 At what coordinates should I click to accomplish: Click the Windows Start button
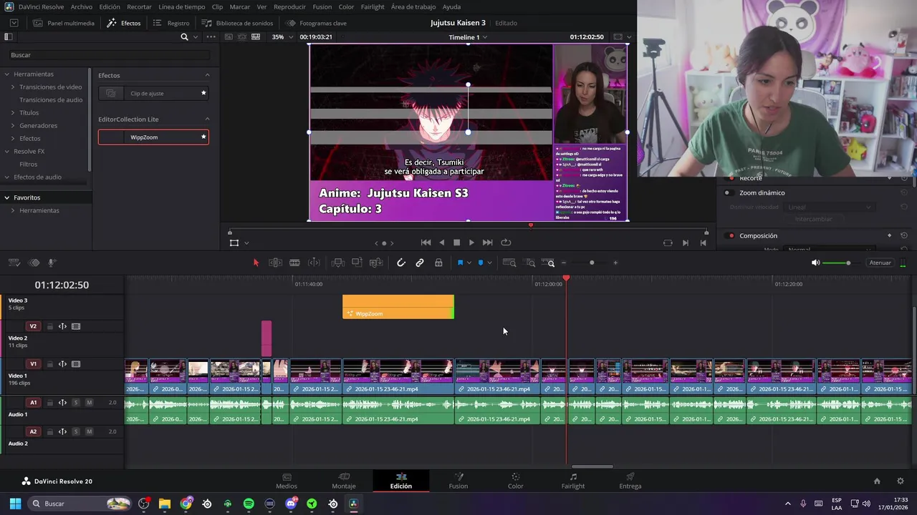coord(15,504)
